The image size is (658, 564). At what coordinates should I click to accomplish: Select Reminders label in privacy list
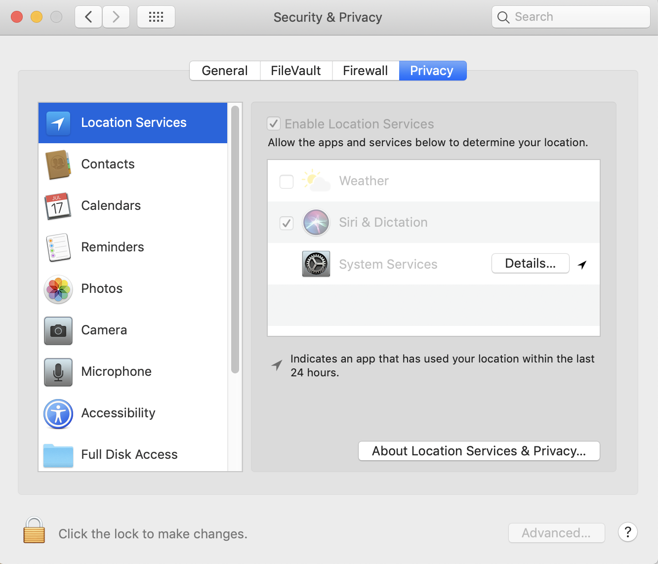click(x=113, y=247)
